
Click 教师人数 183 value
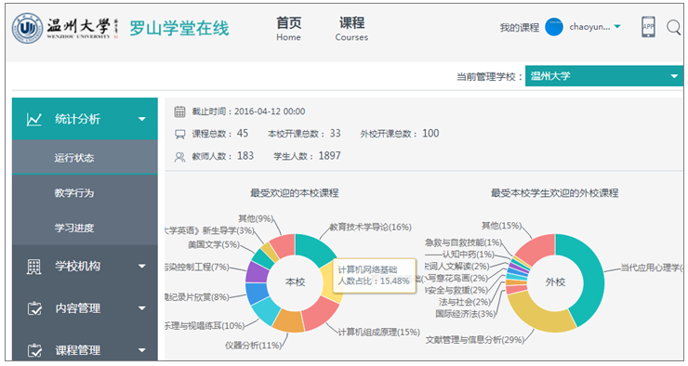pos(245,156)
